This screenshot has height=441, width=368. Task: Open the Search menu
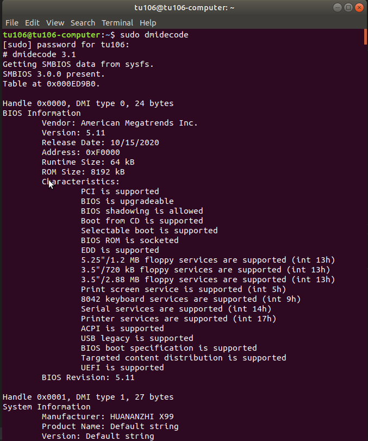pos(83,23)
